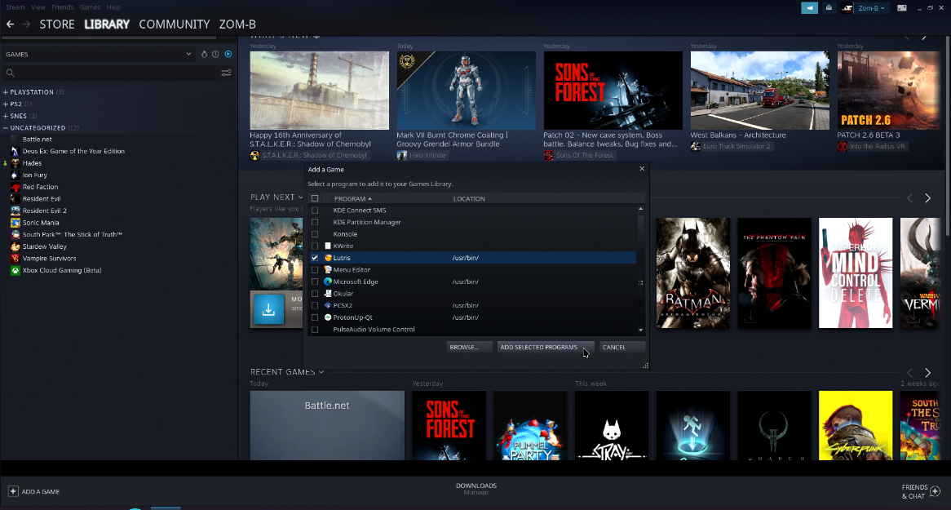
Task: Click the Xbox Cloud Gaming icon
Action: pos(15,270)
